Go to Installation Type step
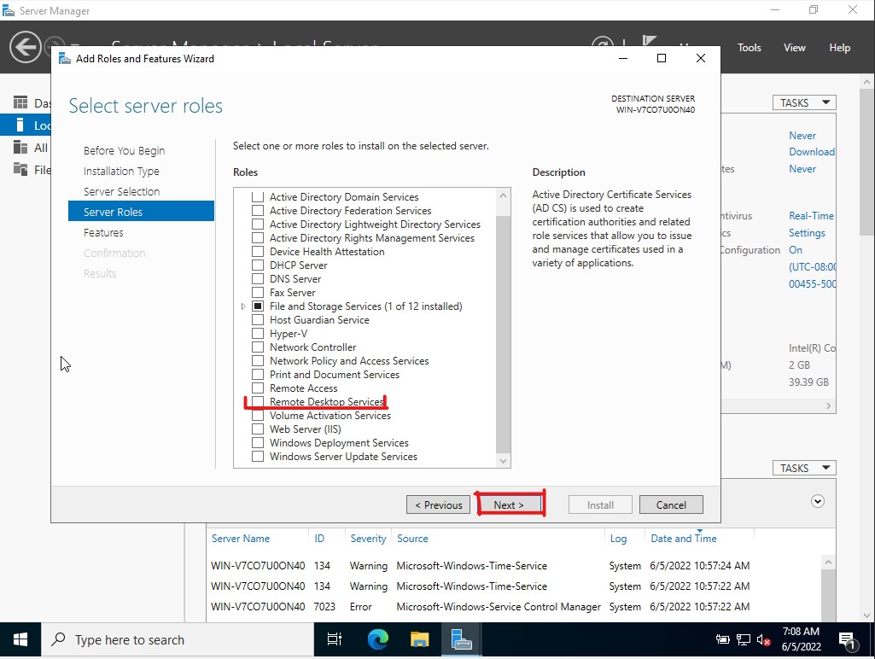This screenshot has width=875, height=659. (x=121, y=171)
